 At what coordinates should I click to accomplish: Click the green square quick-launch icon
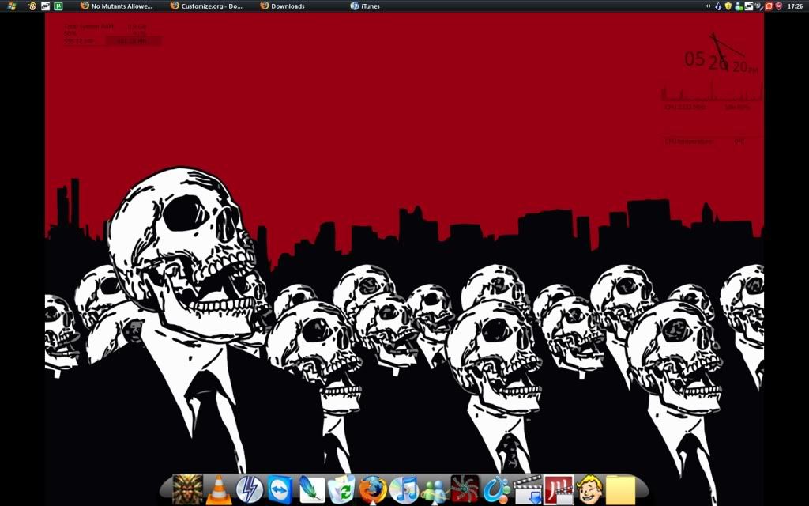(x=58, y=6)
